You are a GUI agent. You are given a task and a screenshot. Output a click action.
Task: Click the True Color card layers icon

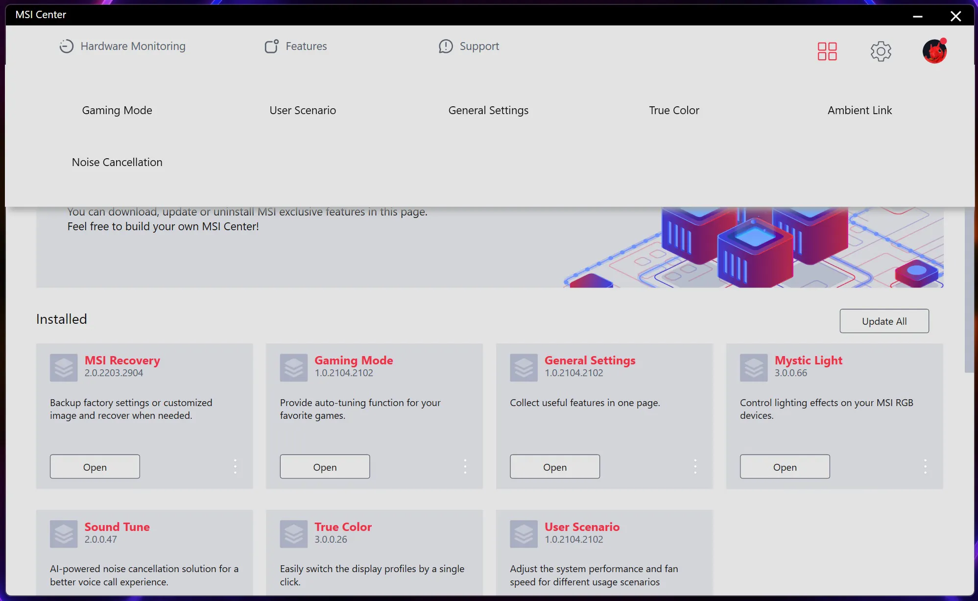294,534
